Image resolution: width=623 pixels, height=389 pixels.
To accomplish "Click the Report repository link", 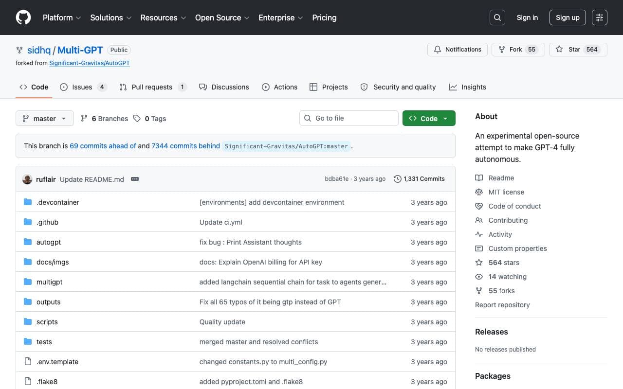I will (502, 305).
